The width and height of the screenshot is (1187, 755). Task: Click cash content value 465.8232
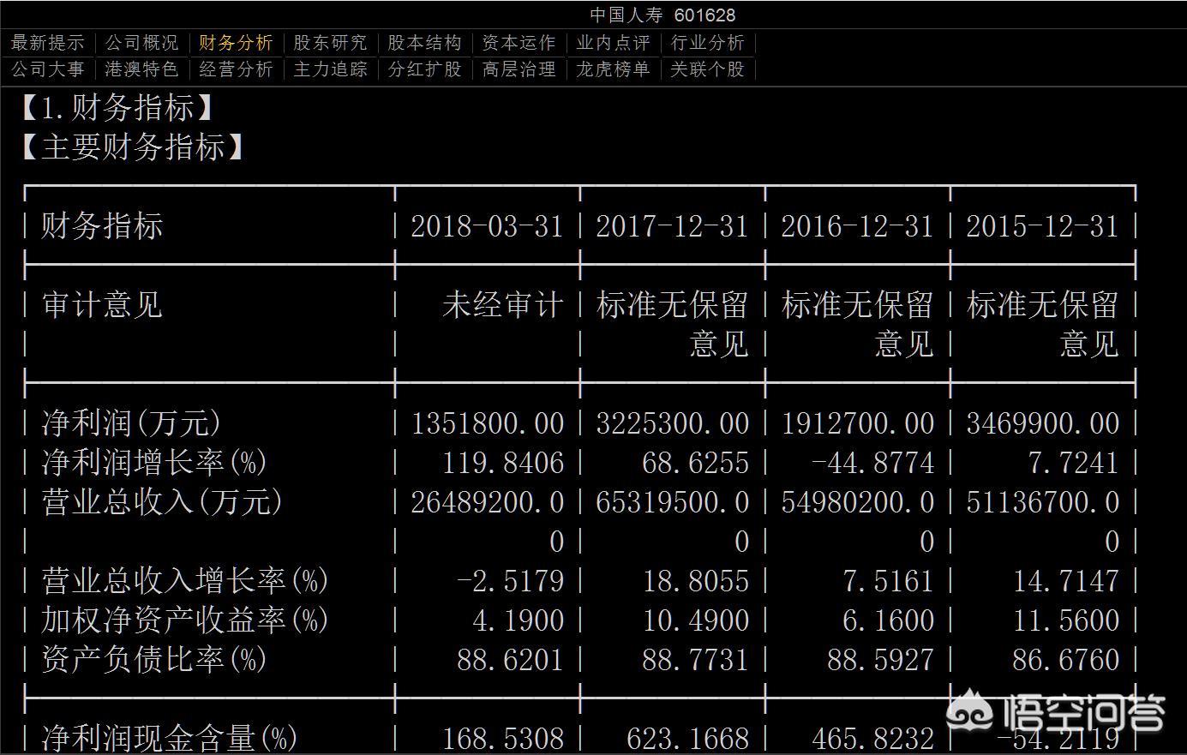pos(873,739)
